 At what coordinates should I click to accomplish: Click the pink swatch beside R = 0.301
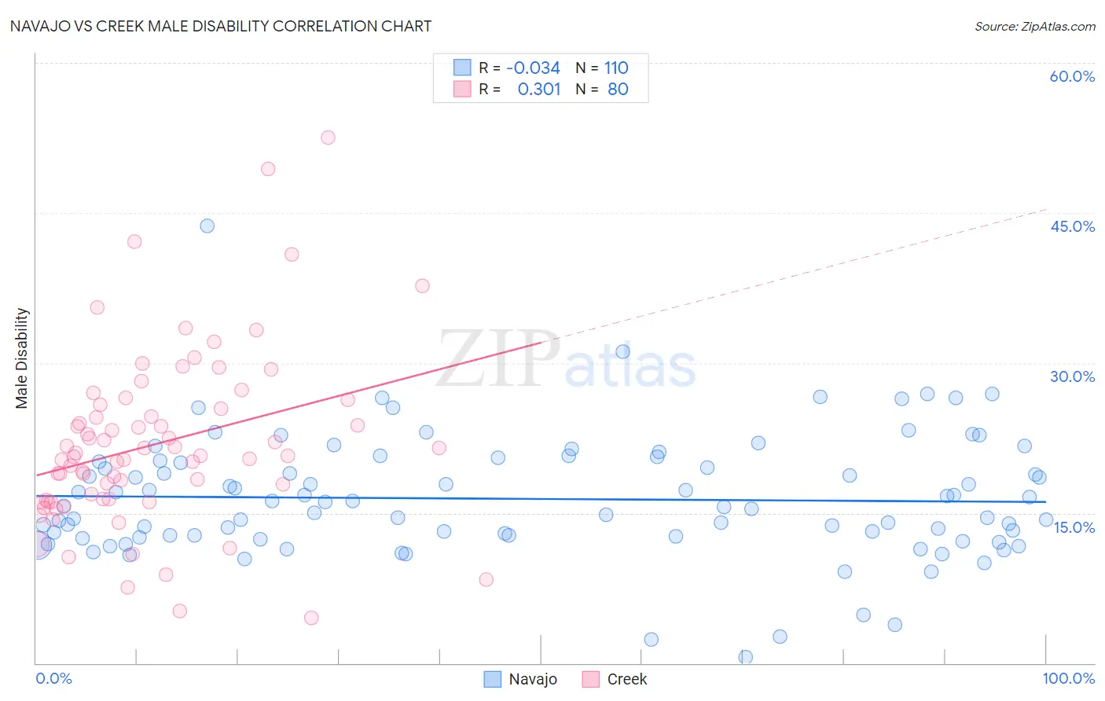click(462, 89)
